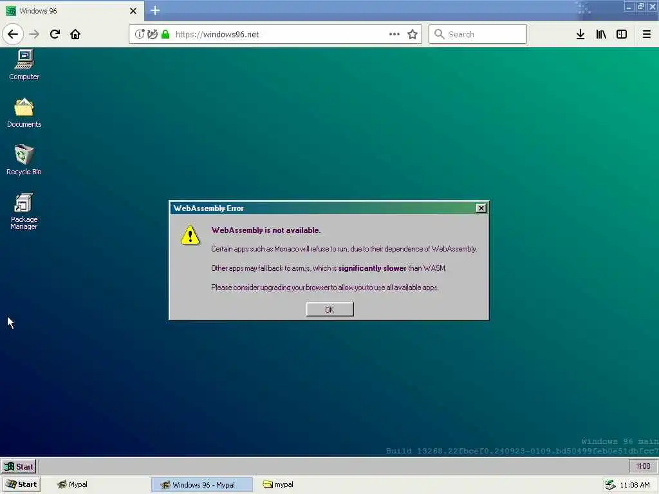Click the Windows 96 taskbar clock 11:08
Viewport: 659px width, 494px height.
tap(643, 466)
